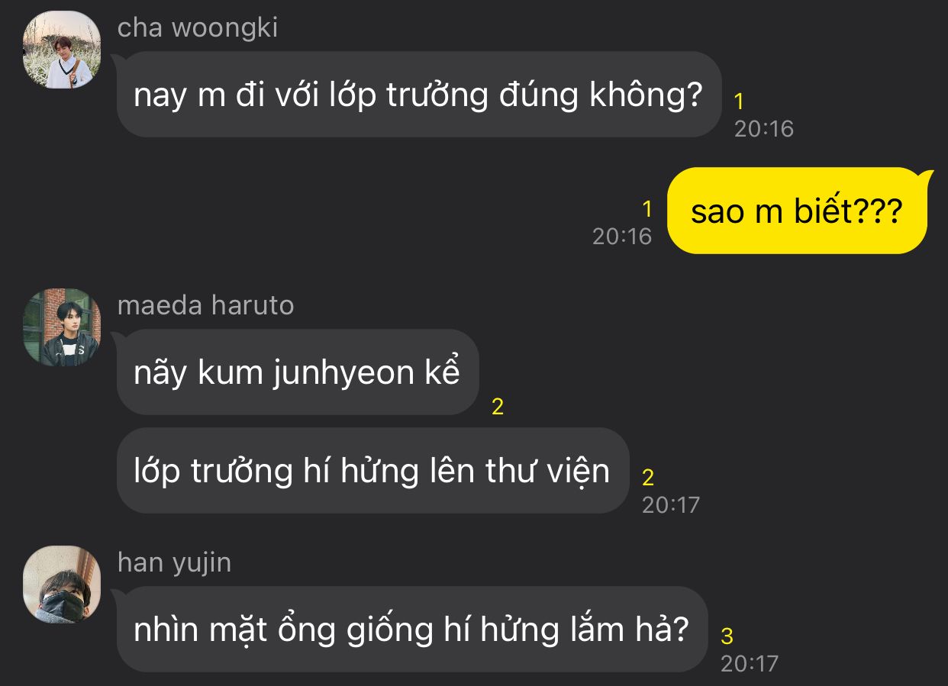Tap the yellow 'sao m biết???' bubble
The width and height of the screenshot is (948, 686).
[x=797, y=211]
